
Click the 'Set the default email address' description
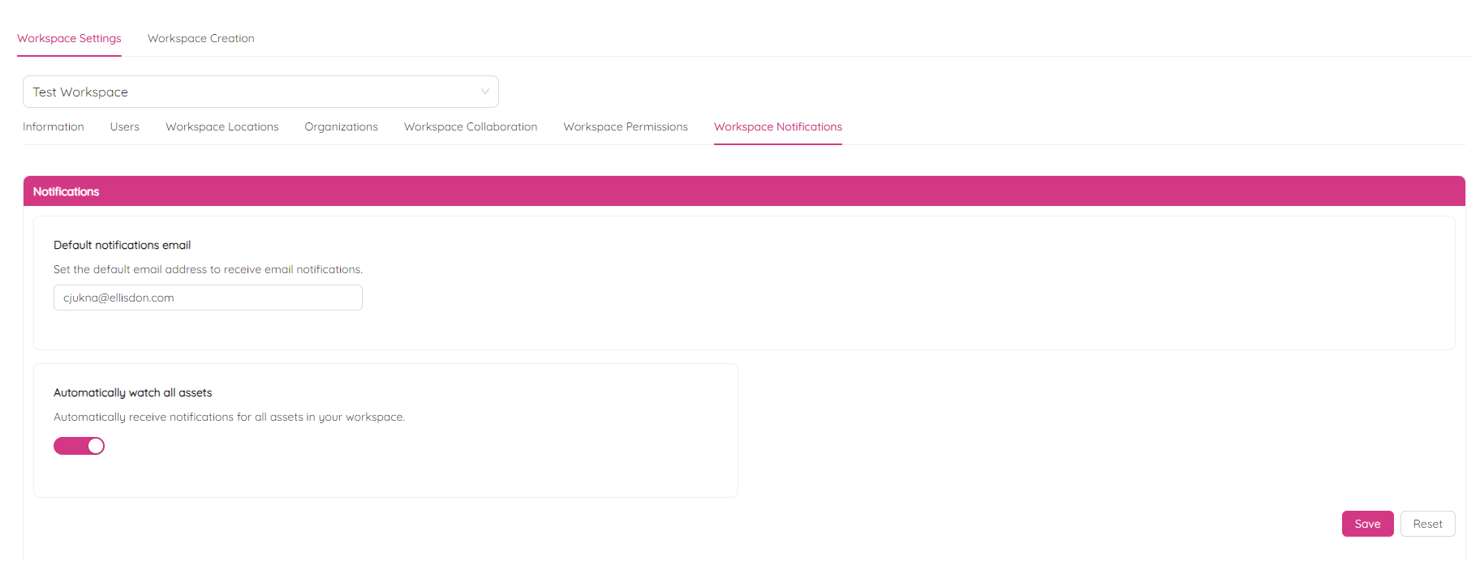click(208, 269)
